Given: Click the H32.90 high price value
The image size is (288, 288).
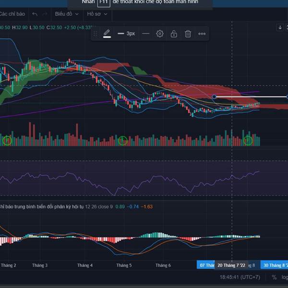Looking at the screenshot, I should coord(20,27).
